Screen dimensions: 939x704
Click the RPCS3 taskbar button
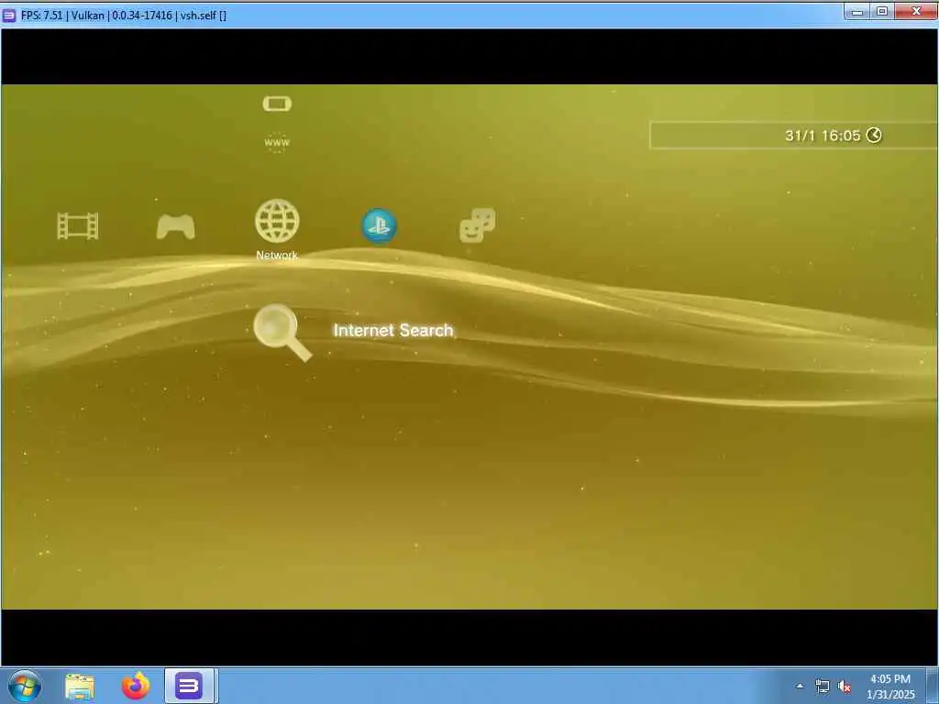point(189,686)
